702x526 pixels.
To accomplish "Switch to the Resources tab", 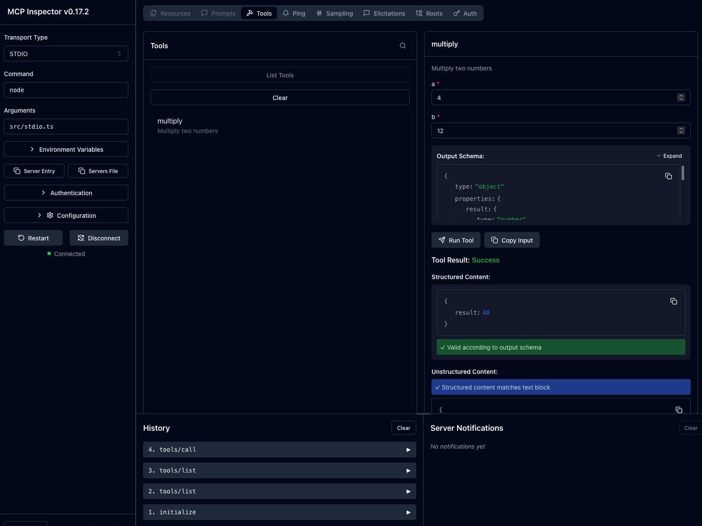I will (170, 13).
